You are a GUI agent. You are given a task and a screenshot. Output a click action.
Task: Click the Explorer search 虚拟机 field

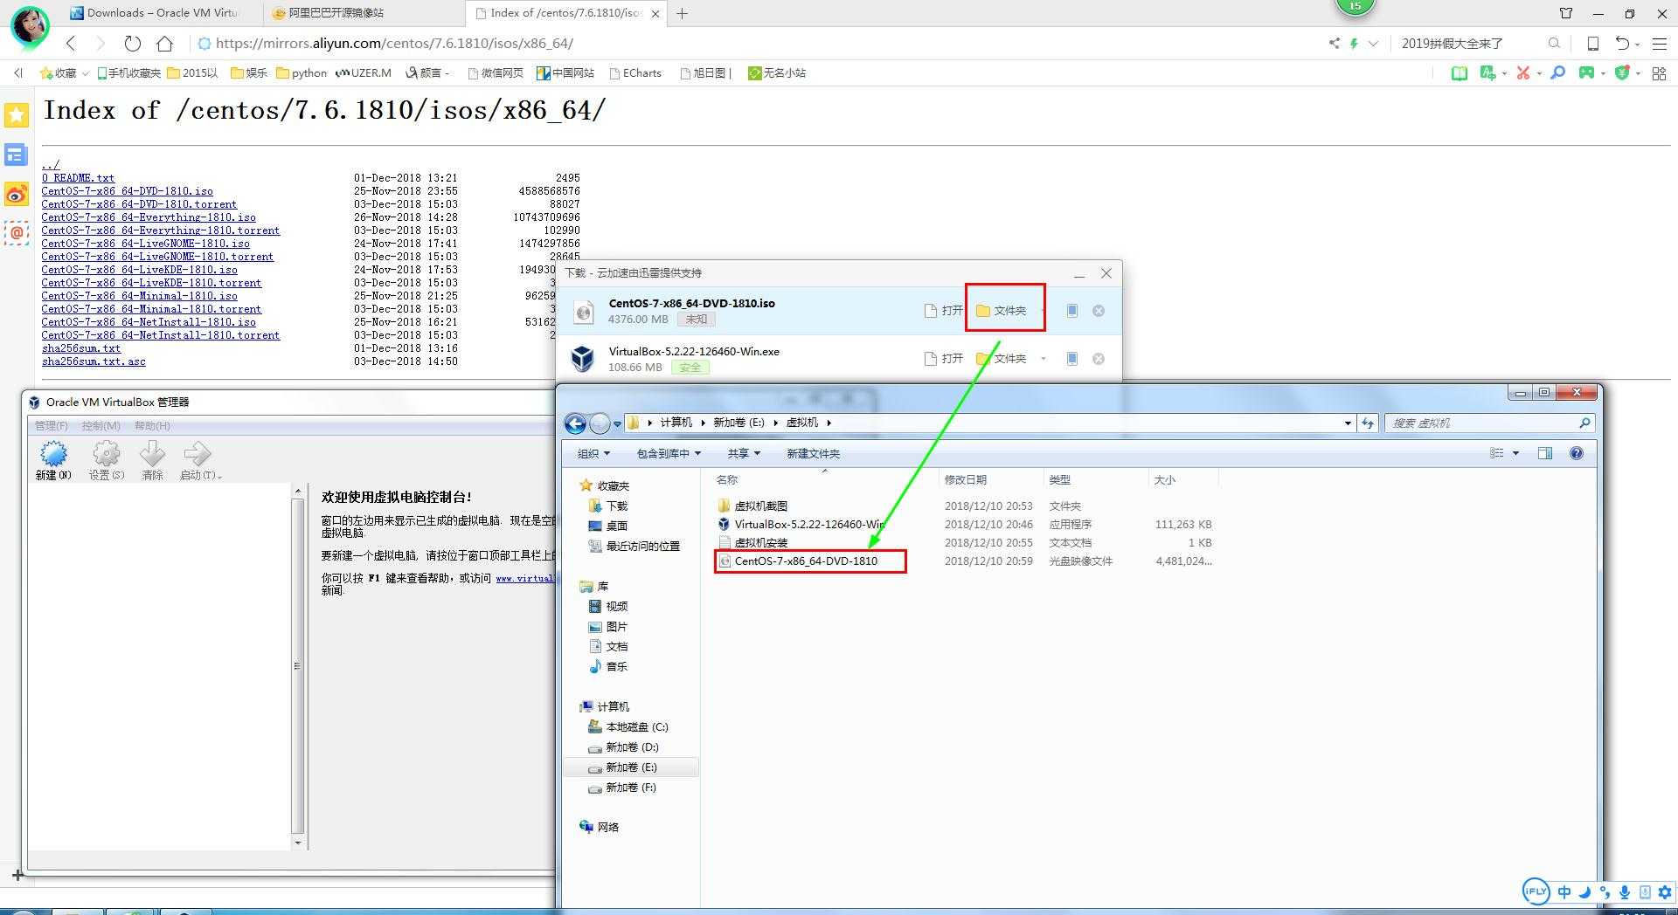click(x=1488, y=423)
